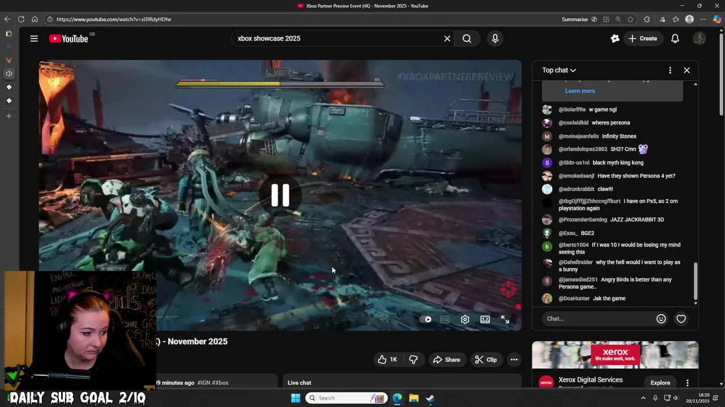Click the chat panel scrollbar thumb

coord(696,282)
